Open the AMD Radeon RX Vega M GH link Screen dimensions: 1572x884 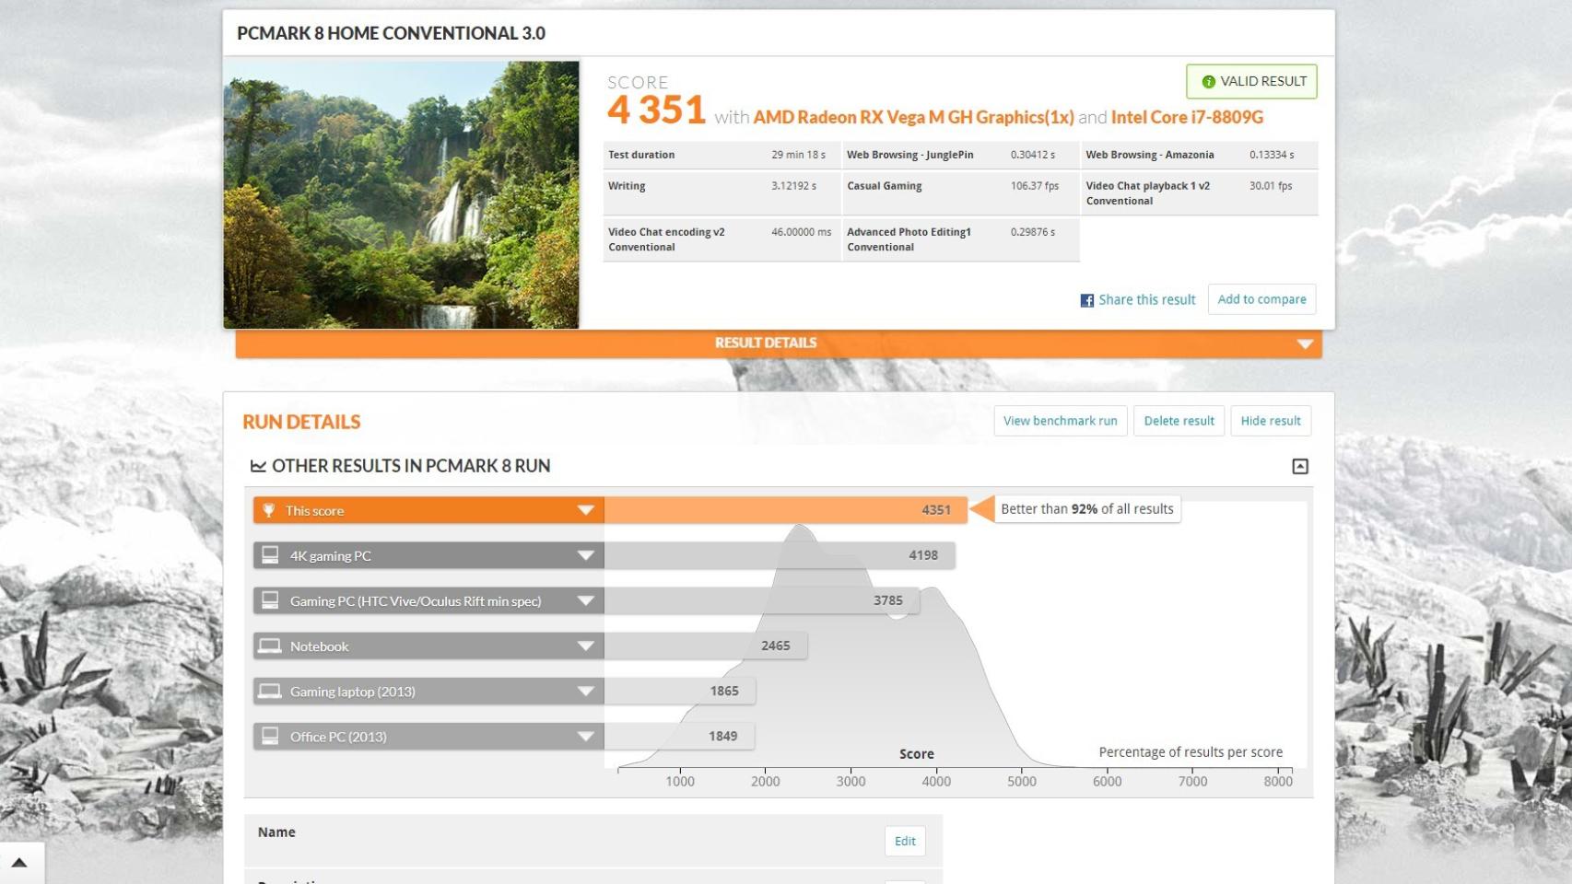[912, 117]
